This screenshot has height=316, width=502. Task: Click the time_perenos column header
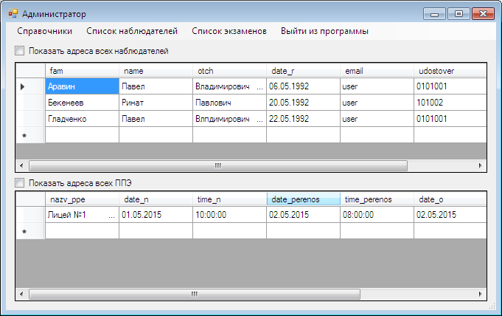(x=377, y=199)
